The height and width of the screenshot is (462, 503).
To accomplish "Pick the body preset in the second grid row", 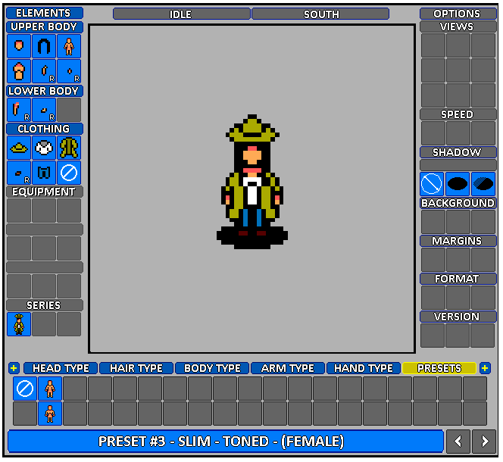I will click(x=50, y=414).
